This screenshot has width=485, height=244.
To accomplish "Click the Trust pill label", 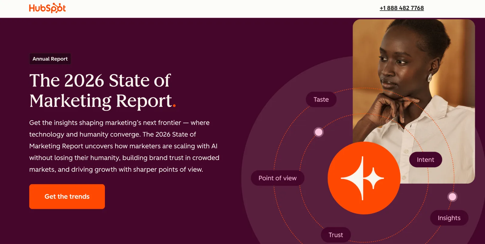I will (336, 235).
